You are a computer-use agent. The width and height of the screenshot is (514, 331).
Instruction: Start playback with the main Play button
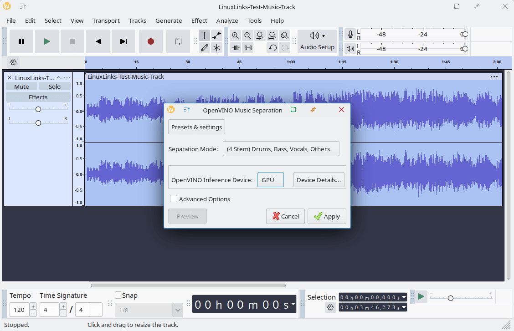(47, 41)
